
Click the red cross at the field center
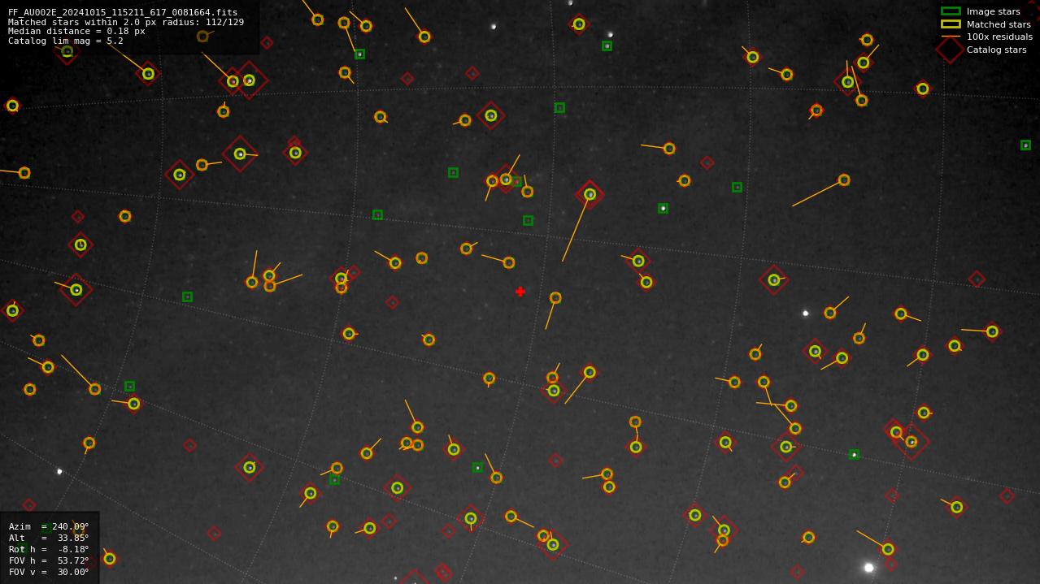pyautogui.click(x=520, y=292)
